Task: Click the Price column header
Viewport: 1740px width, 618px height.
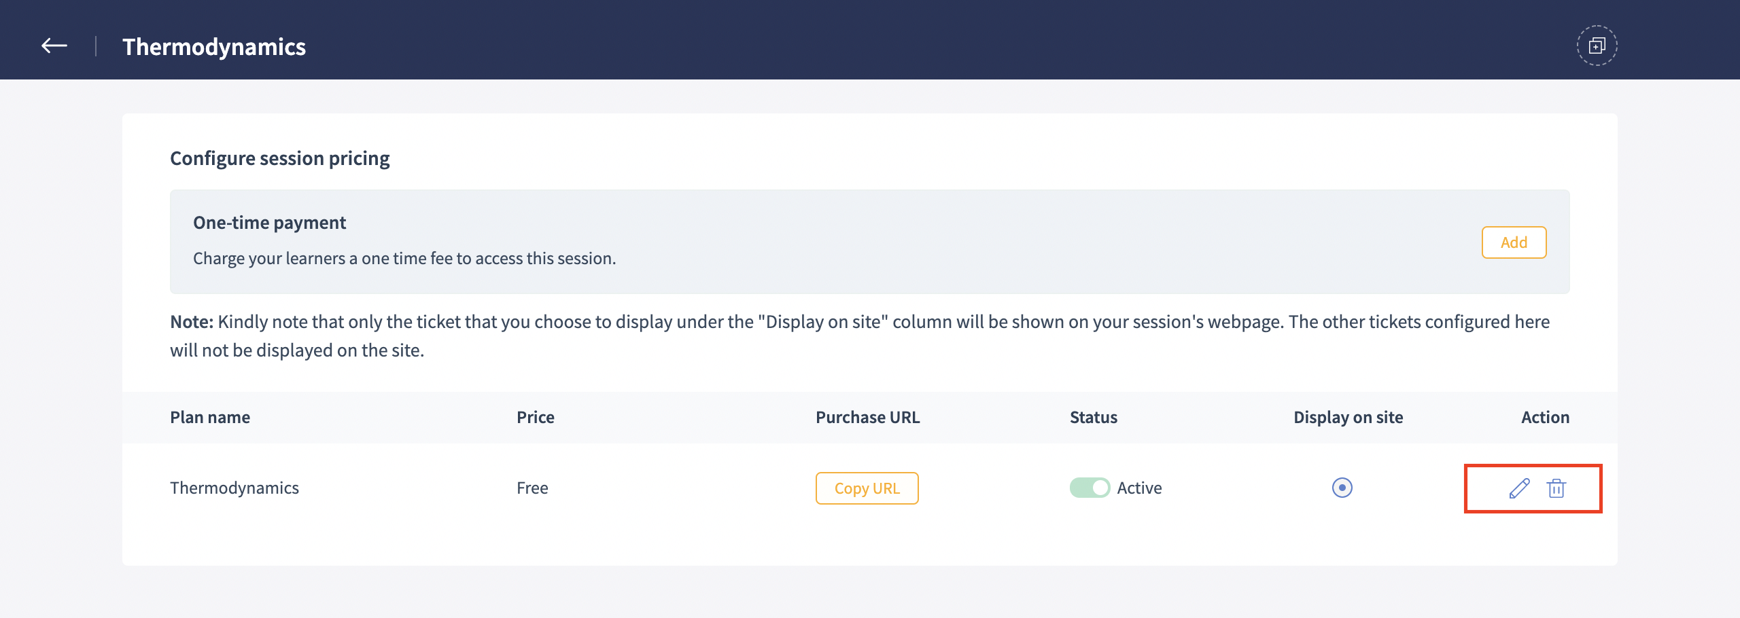Action: pyautogui.click(x=536, y=417)
